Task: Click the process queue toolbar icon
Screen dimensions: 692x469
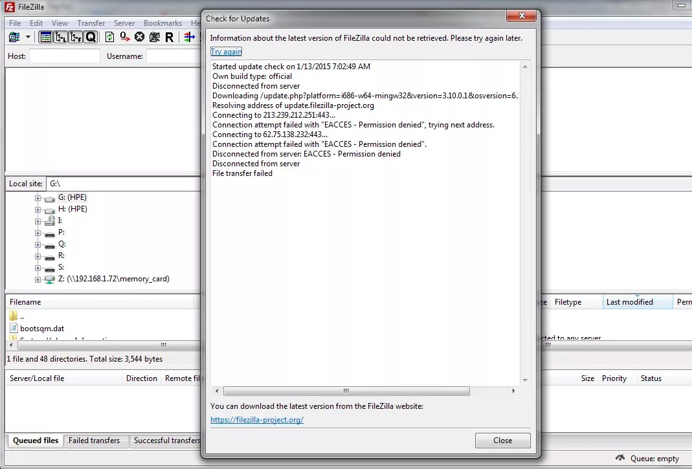Action: [x=124, y=37]
